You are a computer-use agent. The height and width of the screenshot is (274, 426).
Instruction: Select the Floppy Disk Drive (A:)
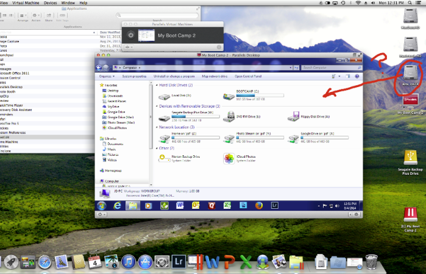[x=309, y=116]
